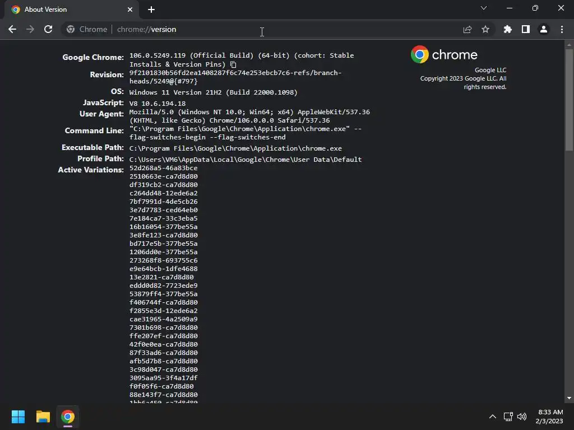
Task: Select the About Version tab
Action: coord(72,10)
